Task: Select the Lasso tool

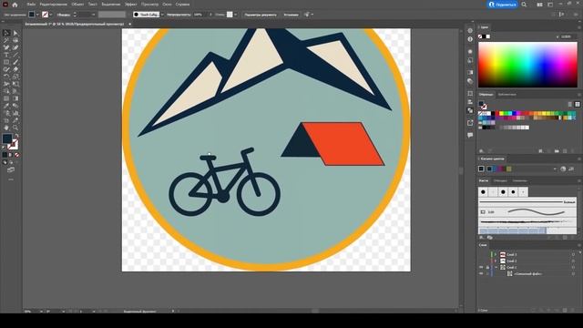Action: click(15, 40)
